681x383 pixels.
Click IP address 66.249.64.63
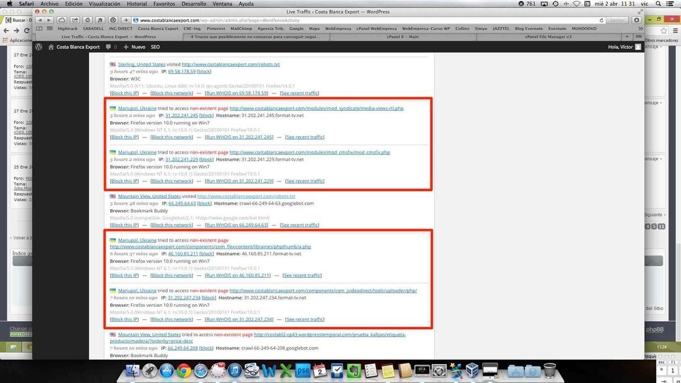point(182,203)
